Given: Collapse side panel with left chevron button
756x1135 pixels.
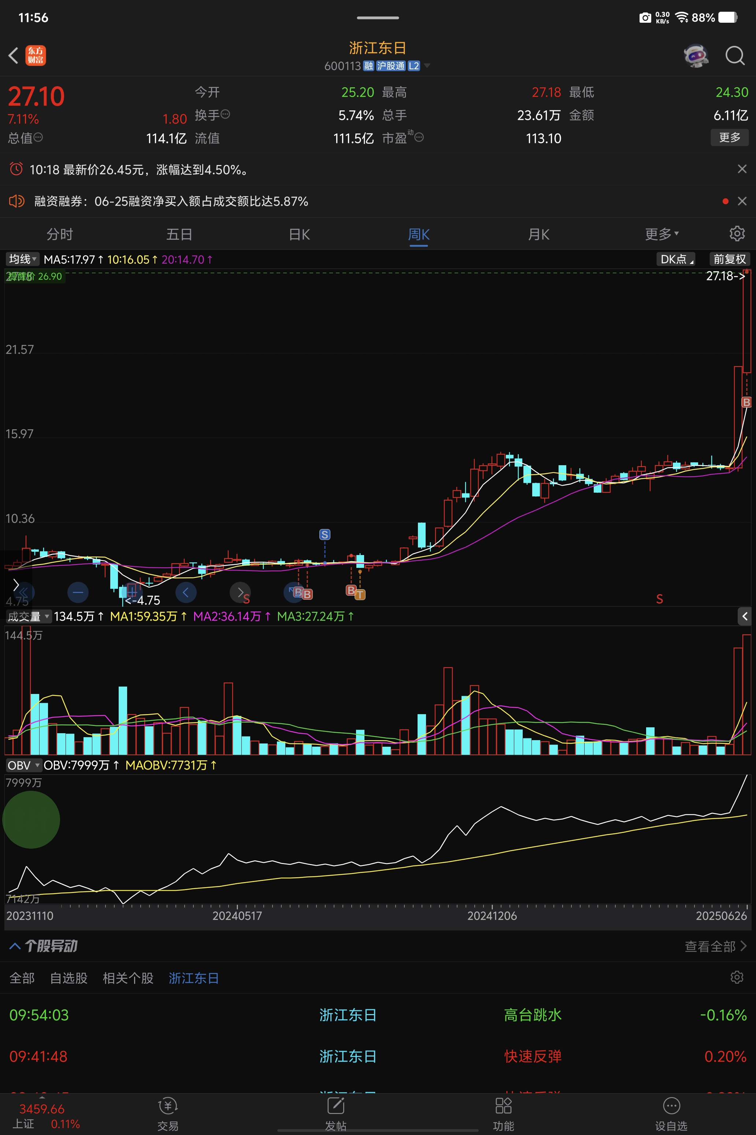Looking at the screenshot, I should (x=744, y=616).
